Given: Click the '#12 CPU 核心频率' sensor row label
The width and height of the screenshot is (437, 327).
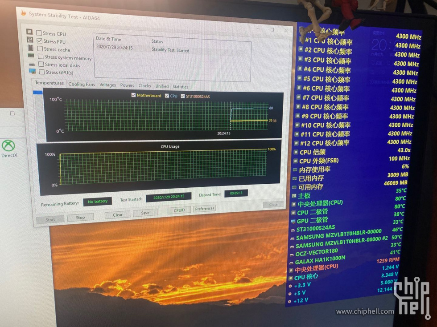Looking at the screenshot, I should click(x=325, y=143).
